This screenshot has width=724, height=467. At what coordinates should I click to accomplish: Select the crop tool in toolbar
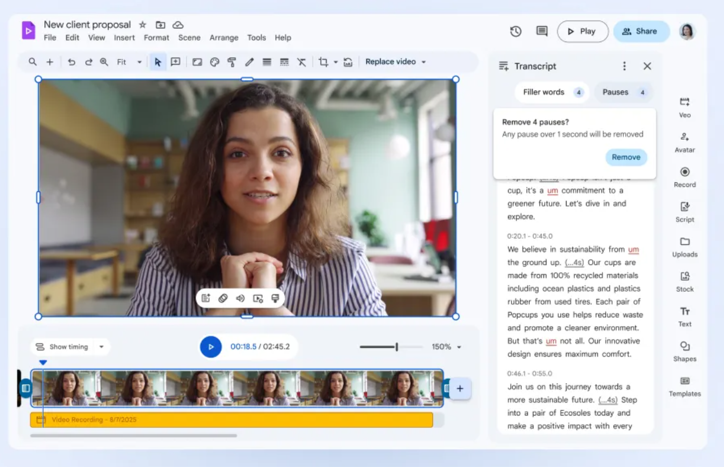pyautogui.click(x=323, y=62)
